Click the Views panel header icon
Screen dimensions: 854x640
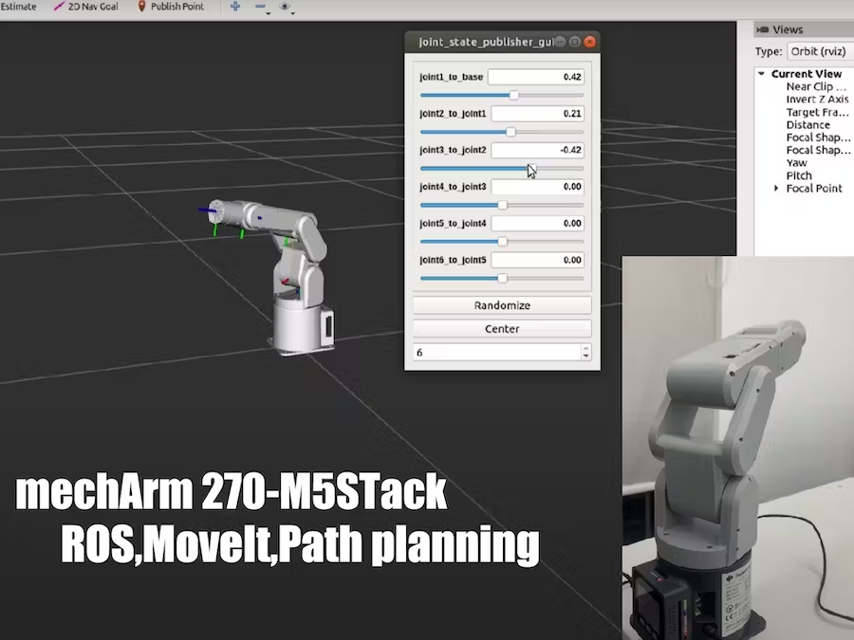[x=763, y=29]
